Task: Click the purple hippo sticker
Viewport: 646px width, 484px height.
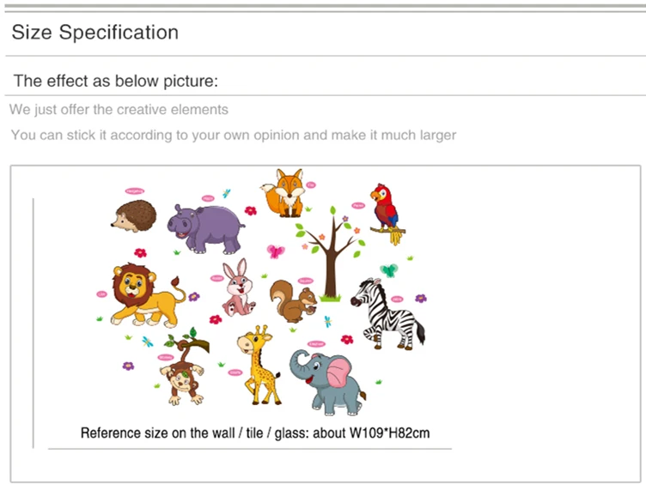Action: [205, 229]
